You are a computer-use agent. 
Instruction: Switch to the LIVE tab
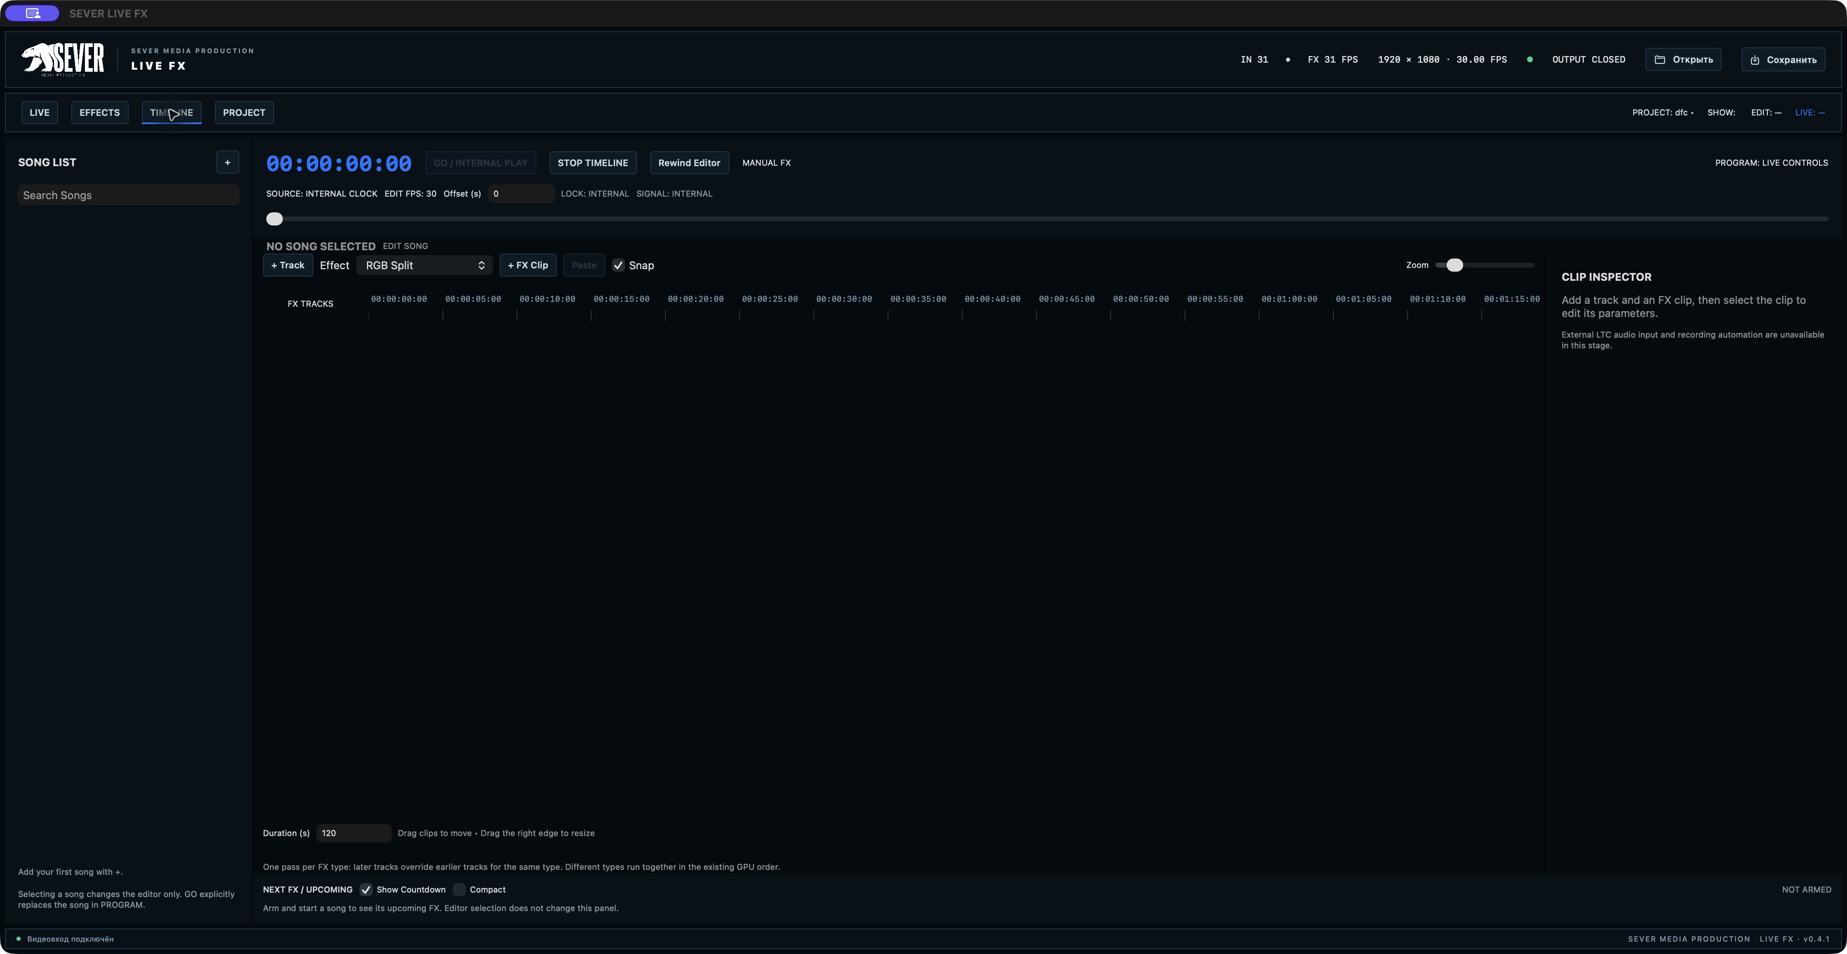pos(40,113)
